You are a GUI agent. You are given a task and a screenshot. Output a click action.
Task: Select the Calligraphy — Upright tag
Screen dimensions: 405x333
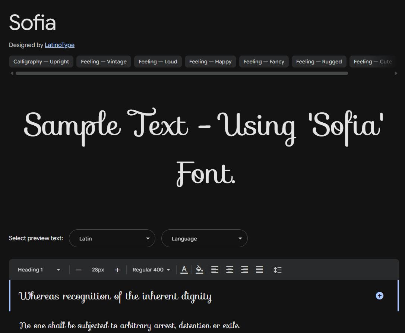[41, 62]
